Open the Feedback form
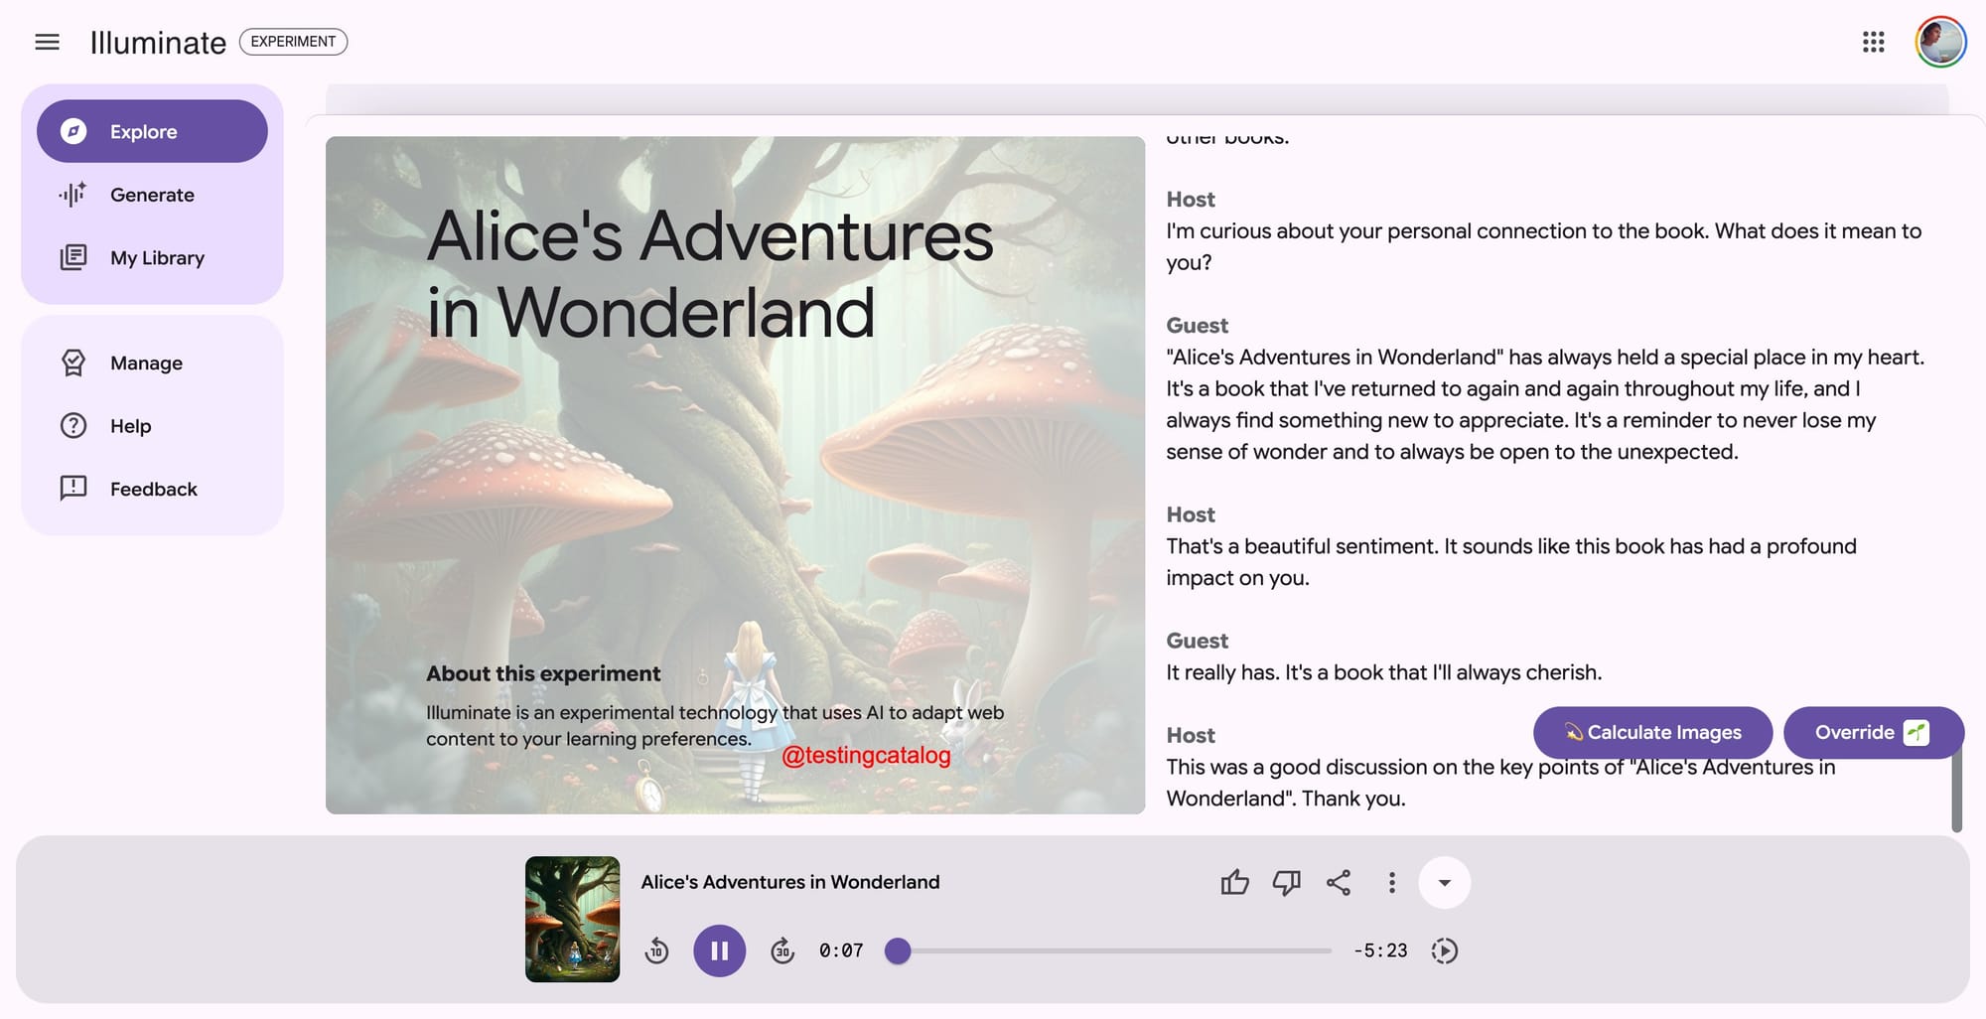This screenshot has width=1986, height=1019. (x=152, y=489)
